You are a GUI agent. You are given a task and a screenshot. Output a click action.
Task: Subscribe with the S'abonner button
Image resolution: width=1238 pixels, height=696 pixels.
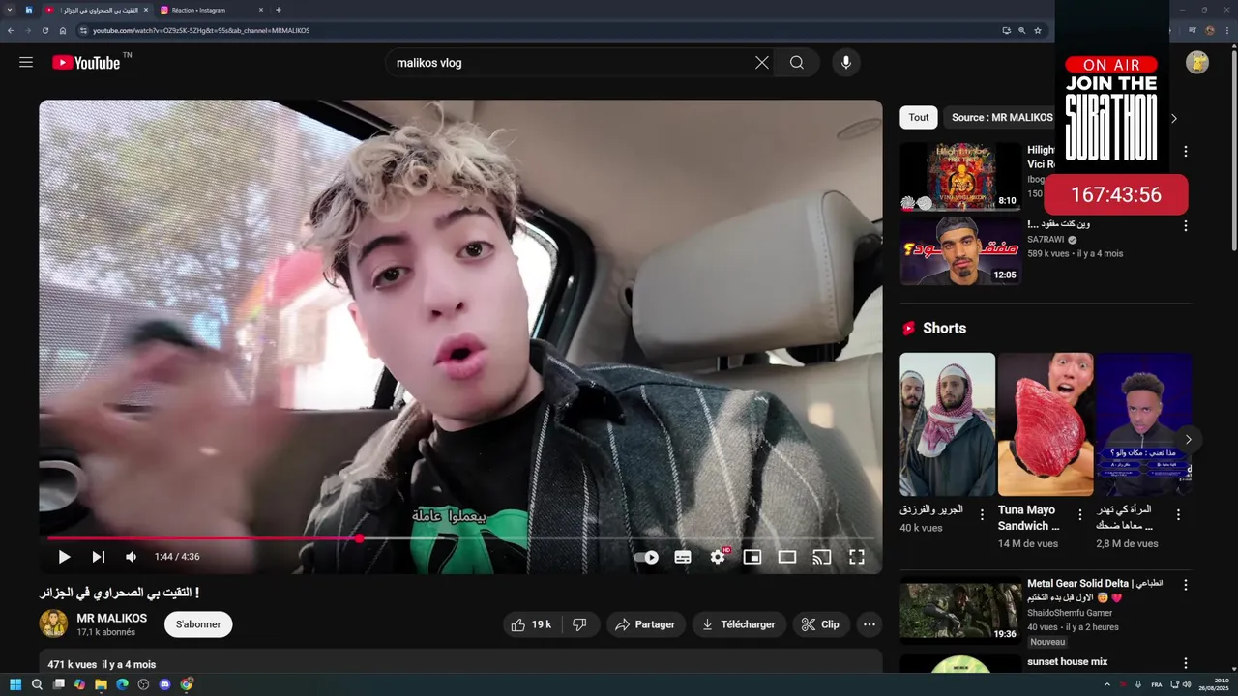tap(198, 624)
